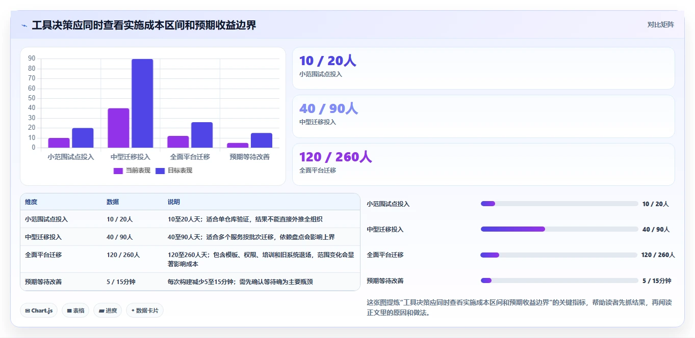This screenshot has width=695, height=338.
Task: Click the 当前表现 bar for 全面平台迁移
Action: (x=178, y=142)
